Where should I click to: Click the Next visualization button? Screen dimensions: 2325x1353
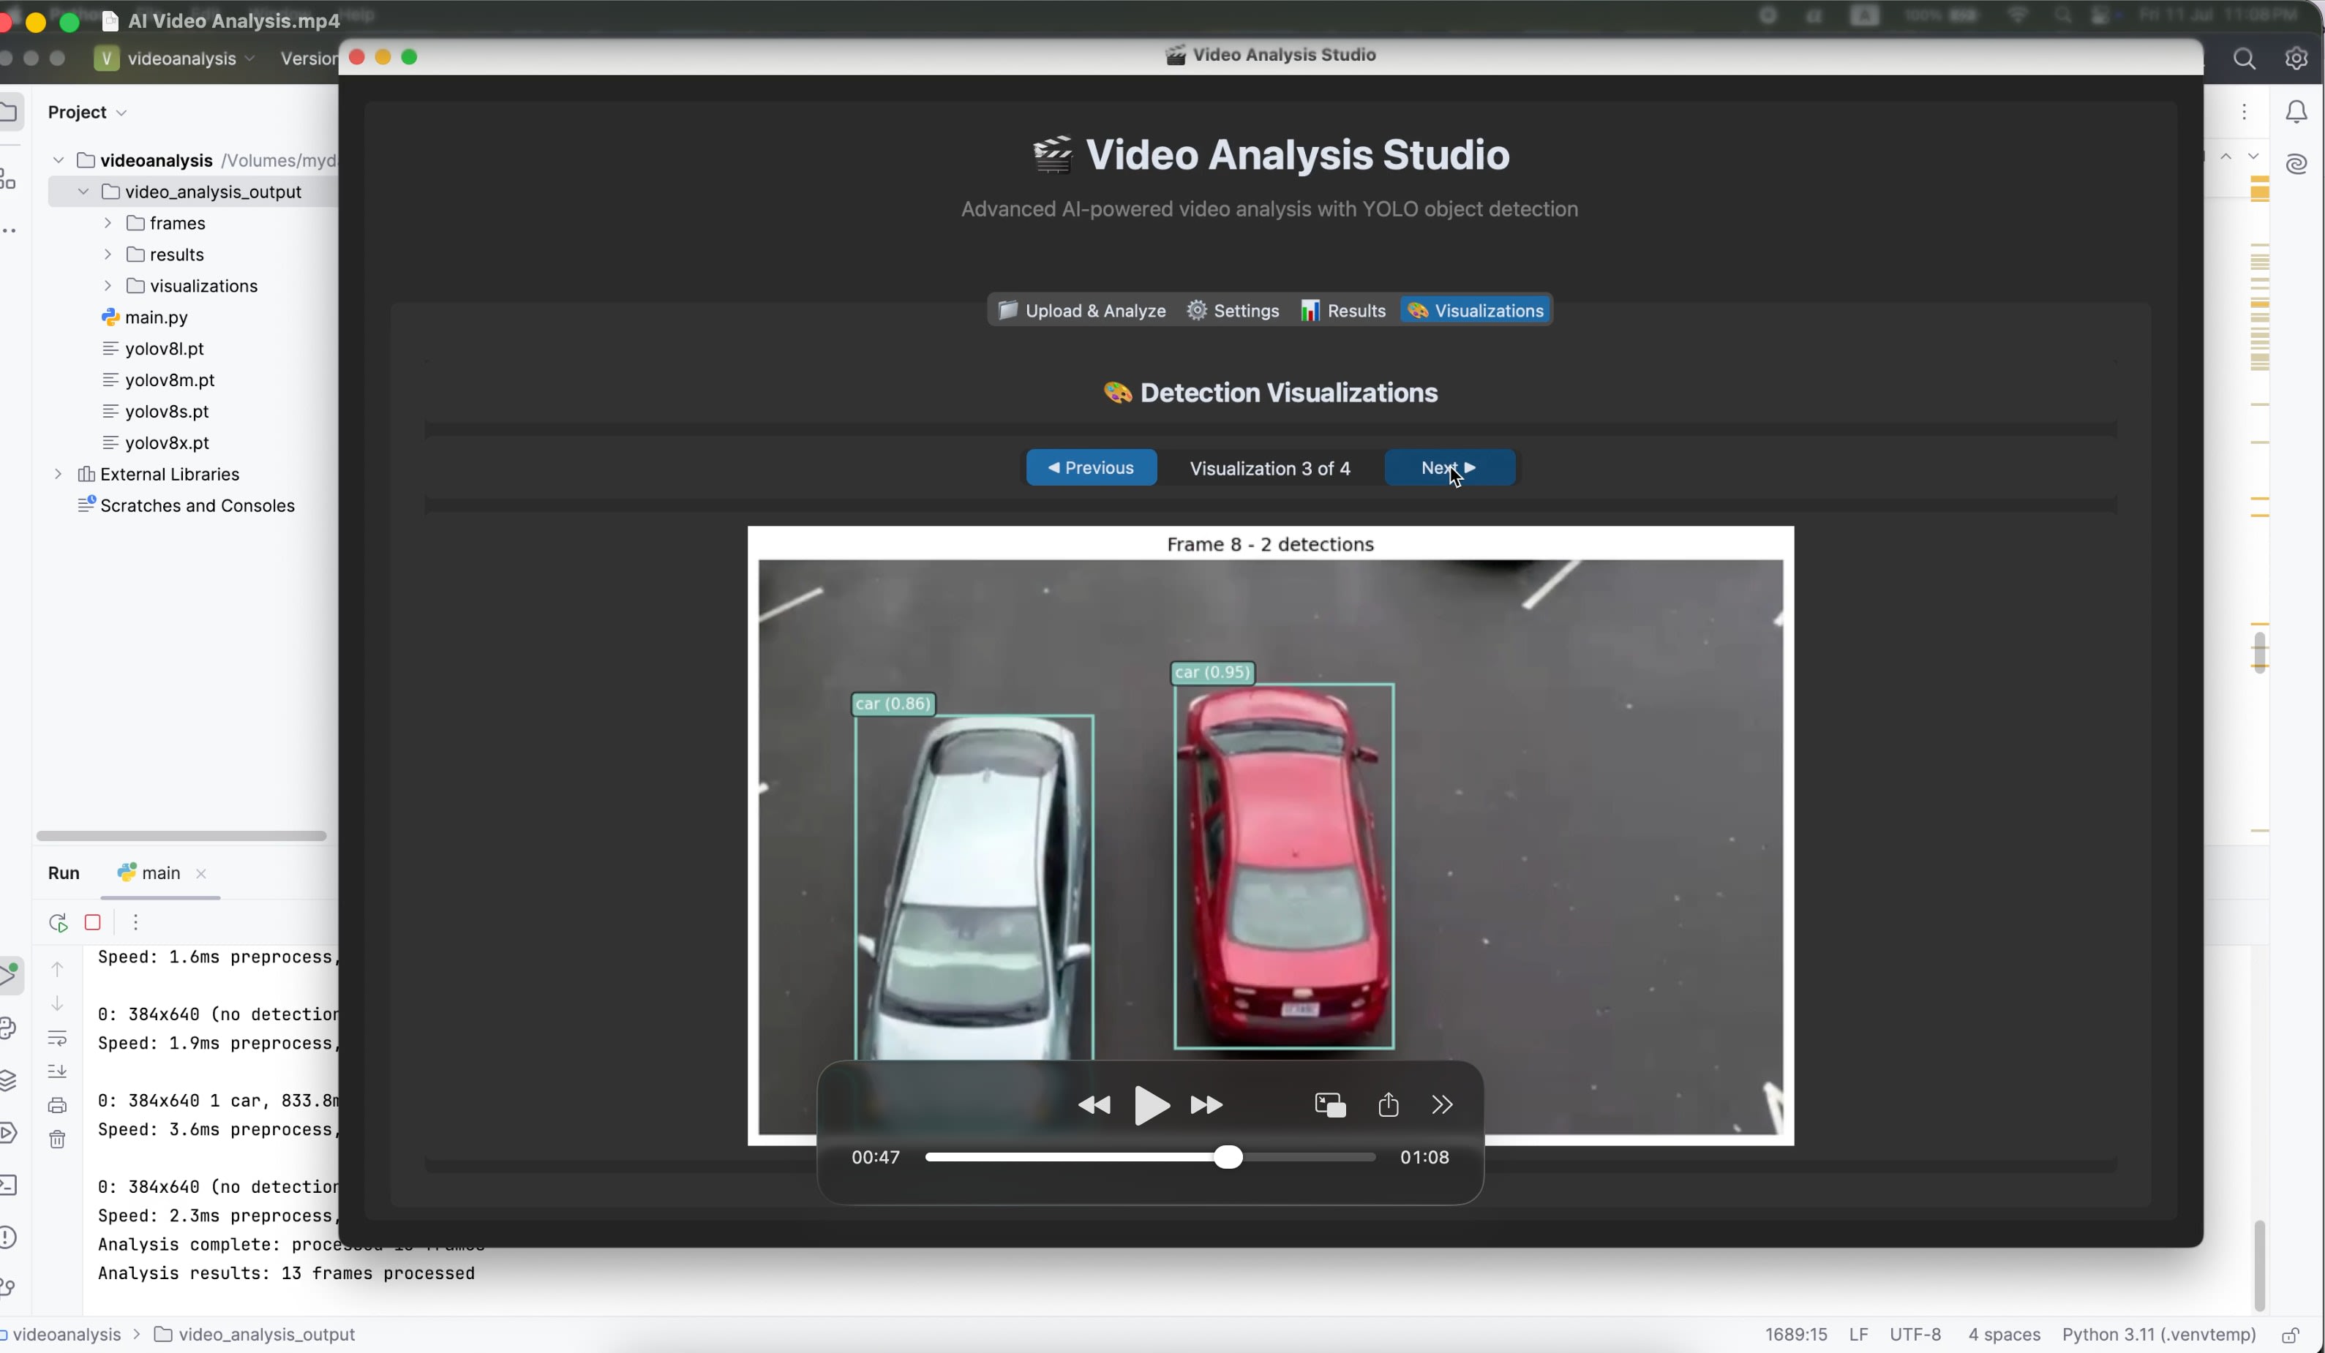point(1449,467)
